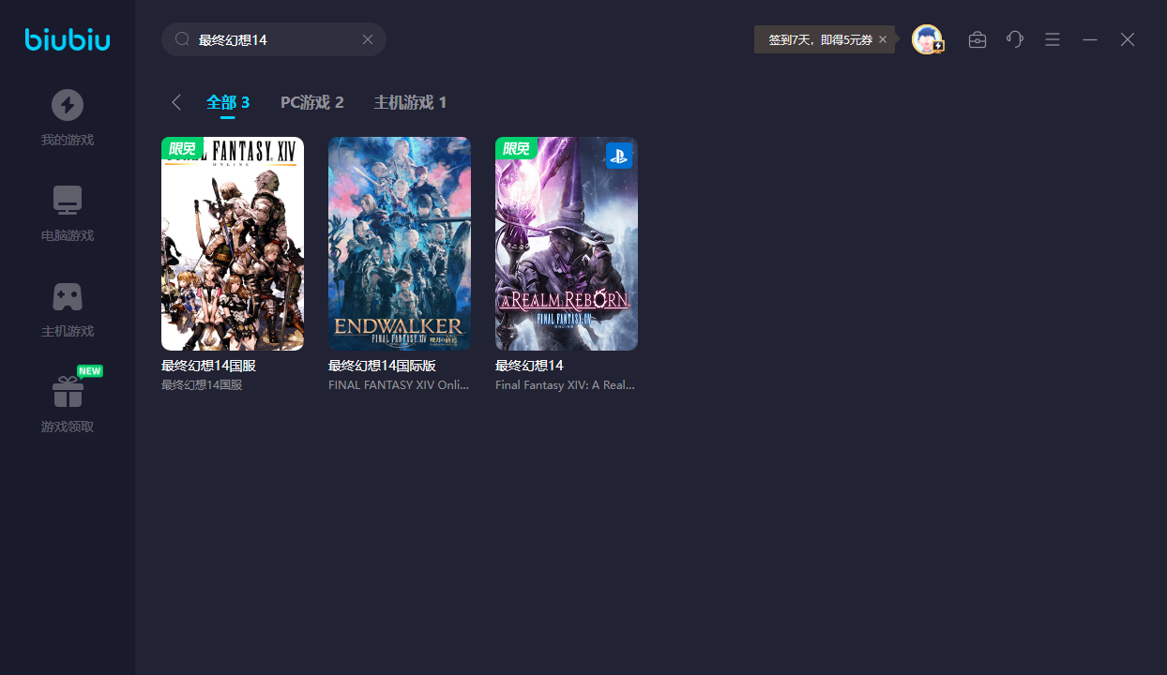The image size is (1167, 675).
Task: Click 限免 badge on Final Fantasy XIV Online cover
Action: pyautogui.click(x=182, y=148)
